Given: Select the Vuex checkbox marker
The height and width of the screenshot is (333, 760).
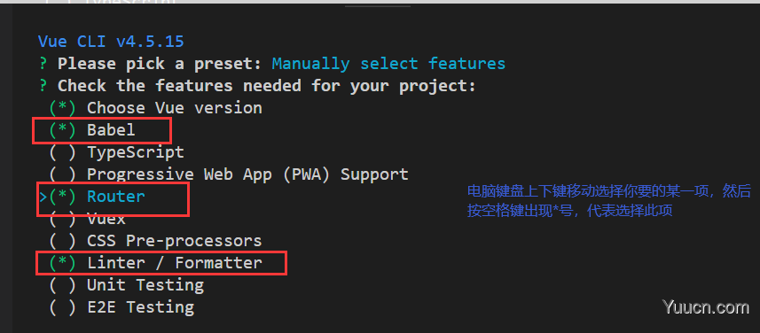Looking at the screenshot, I should [x=63, y=219].
